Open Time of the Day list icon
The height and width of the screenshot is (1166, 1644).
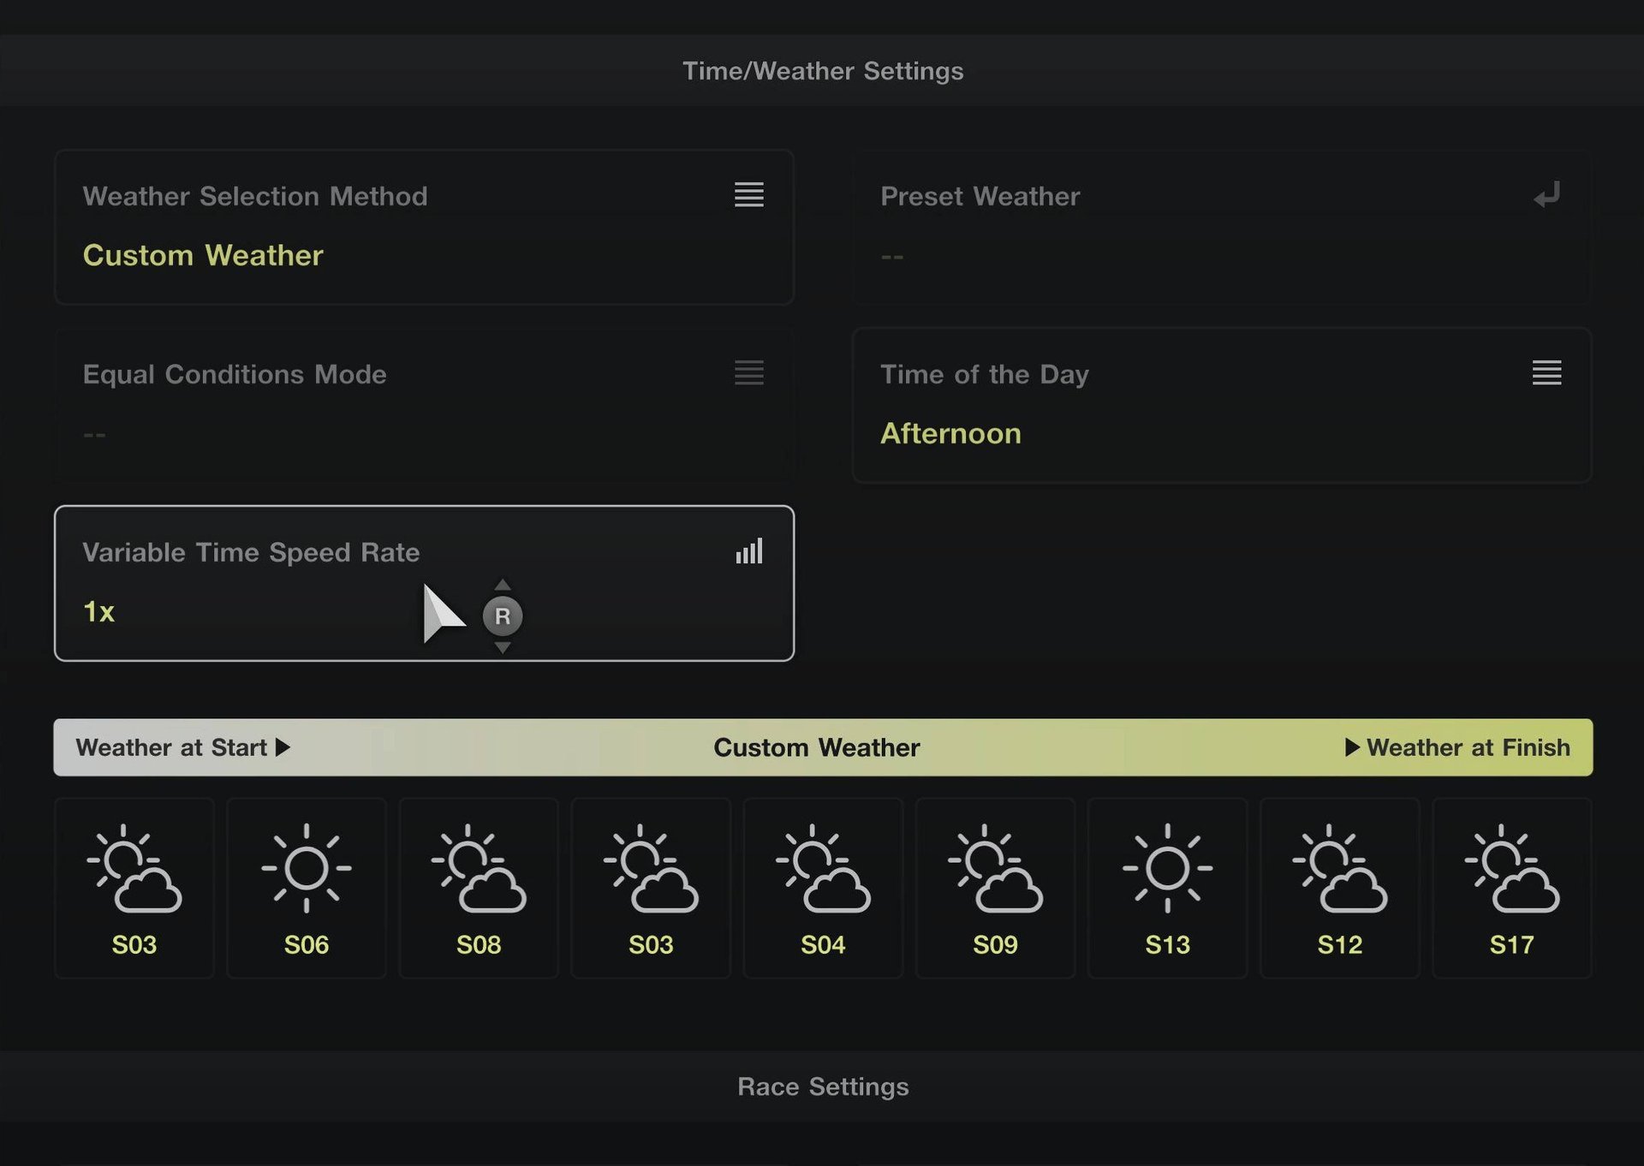click(1546, 373)
